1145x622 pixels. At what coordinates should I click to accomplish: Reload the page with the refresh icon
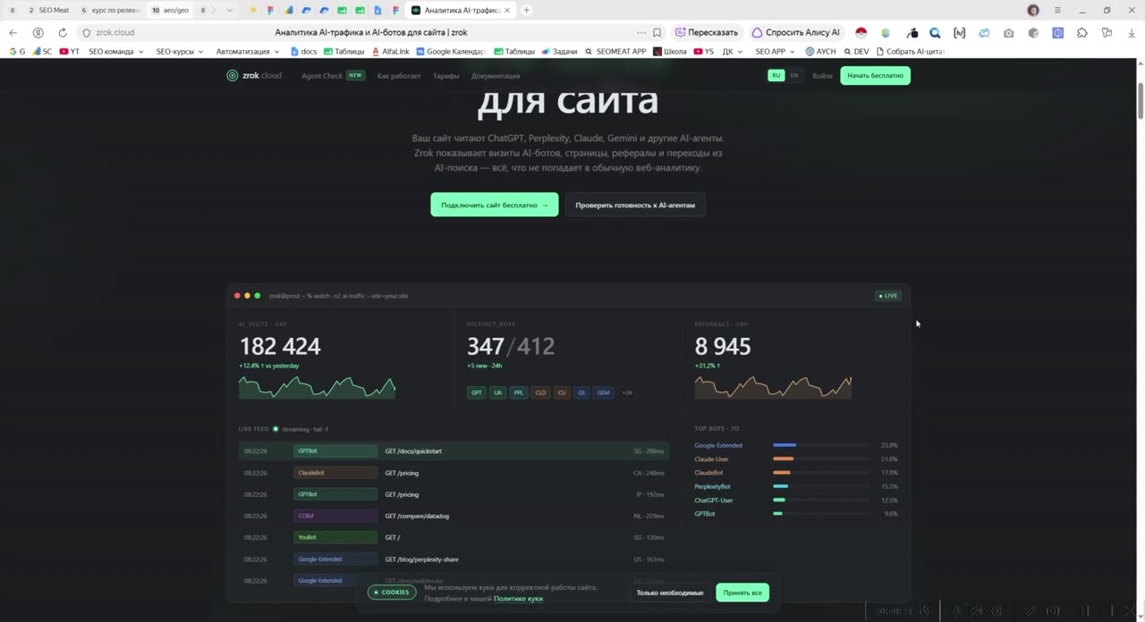click(63, 33)
